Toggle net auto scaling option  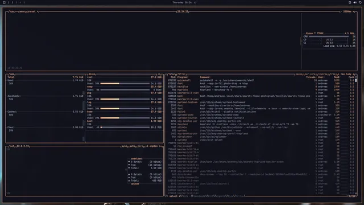tap(132, 146)
